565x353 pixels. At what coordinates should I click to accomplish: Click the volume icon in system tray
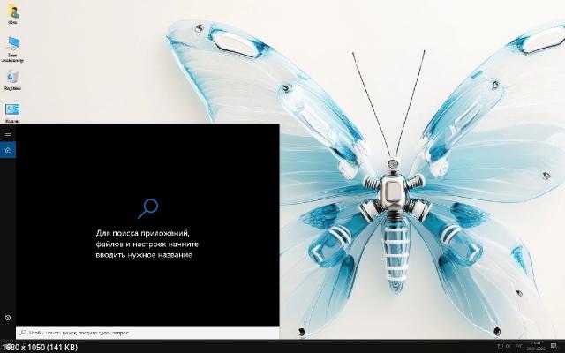(x=507, y=346)
